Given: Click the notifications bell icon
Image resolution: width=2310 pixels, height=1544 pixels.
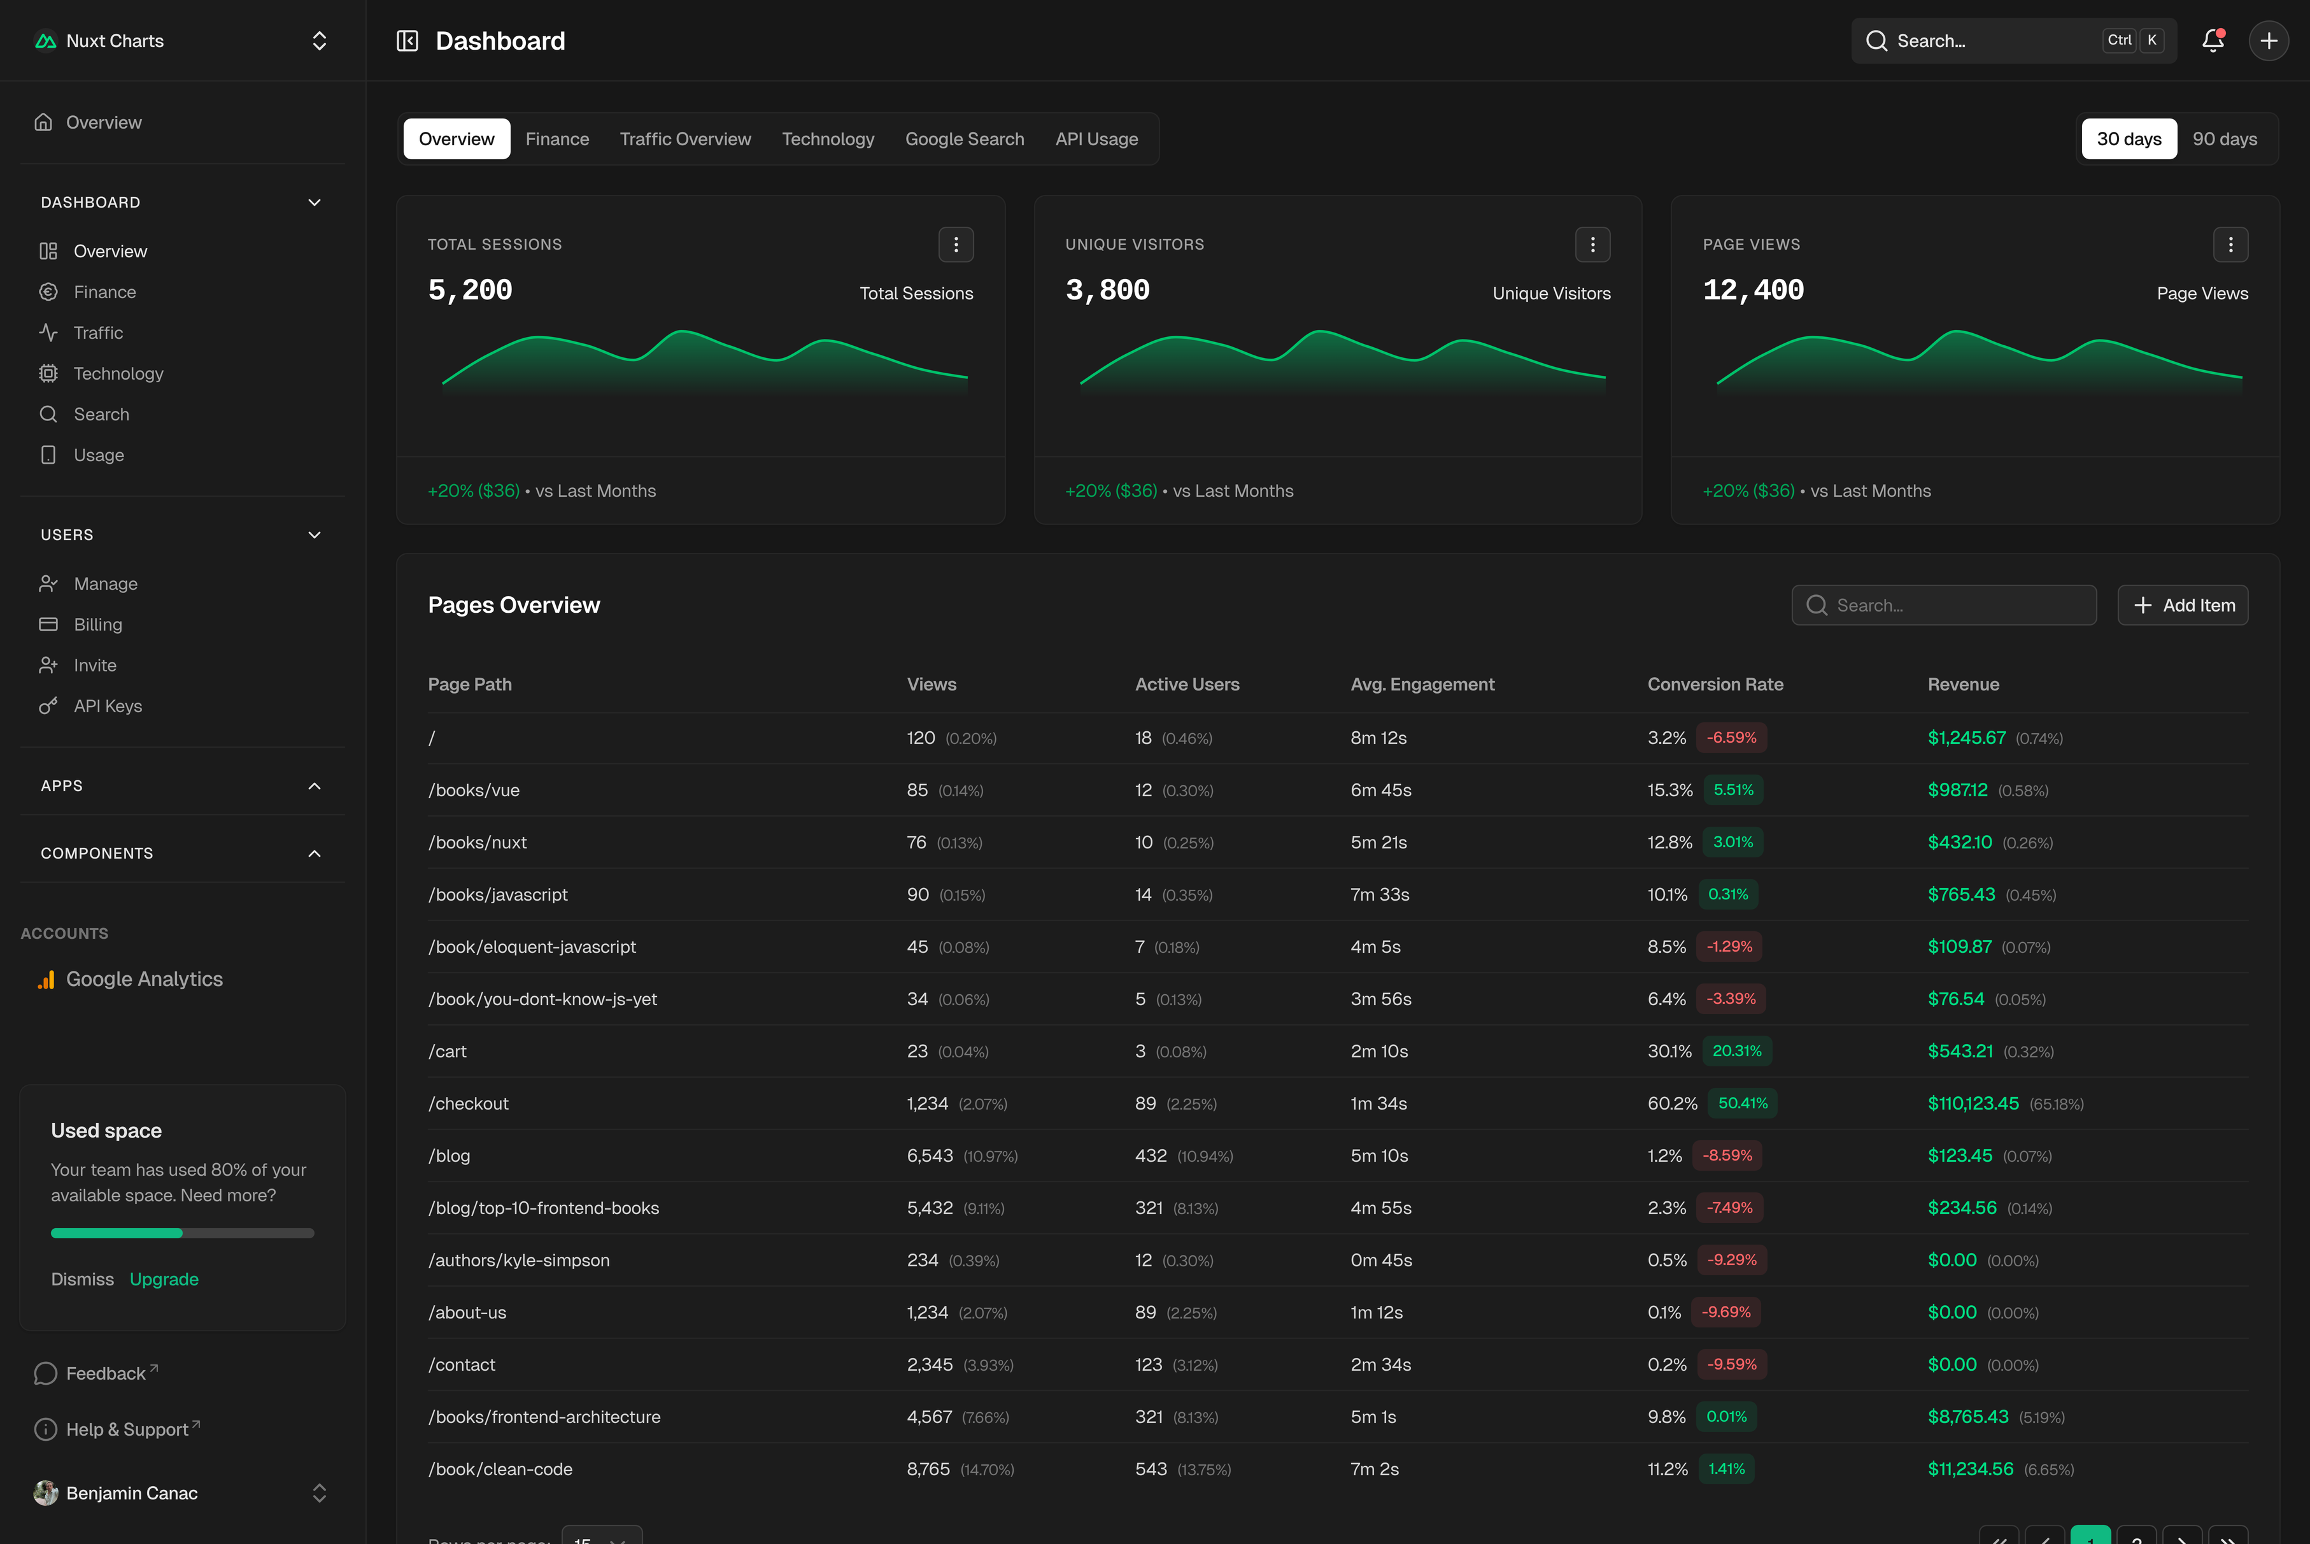Looking at the screenshot, I should coord(2213,40).
